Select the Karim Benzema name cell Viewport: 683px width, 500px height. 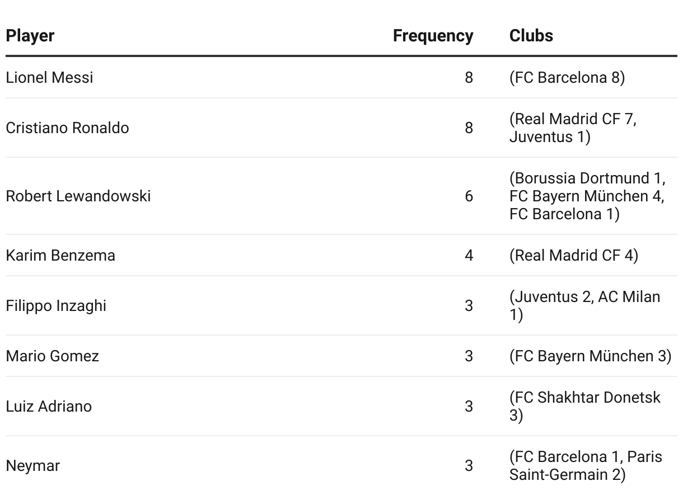coord(60,255)
